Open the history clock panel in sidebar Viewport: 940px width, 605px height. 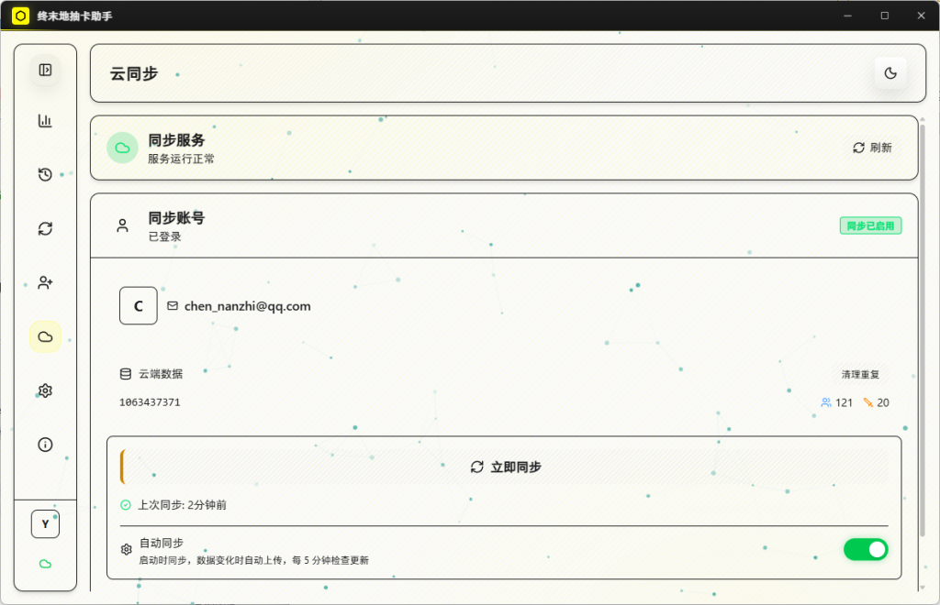pos(44,173)
